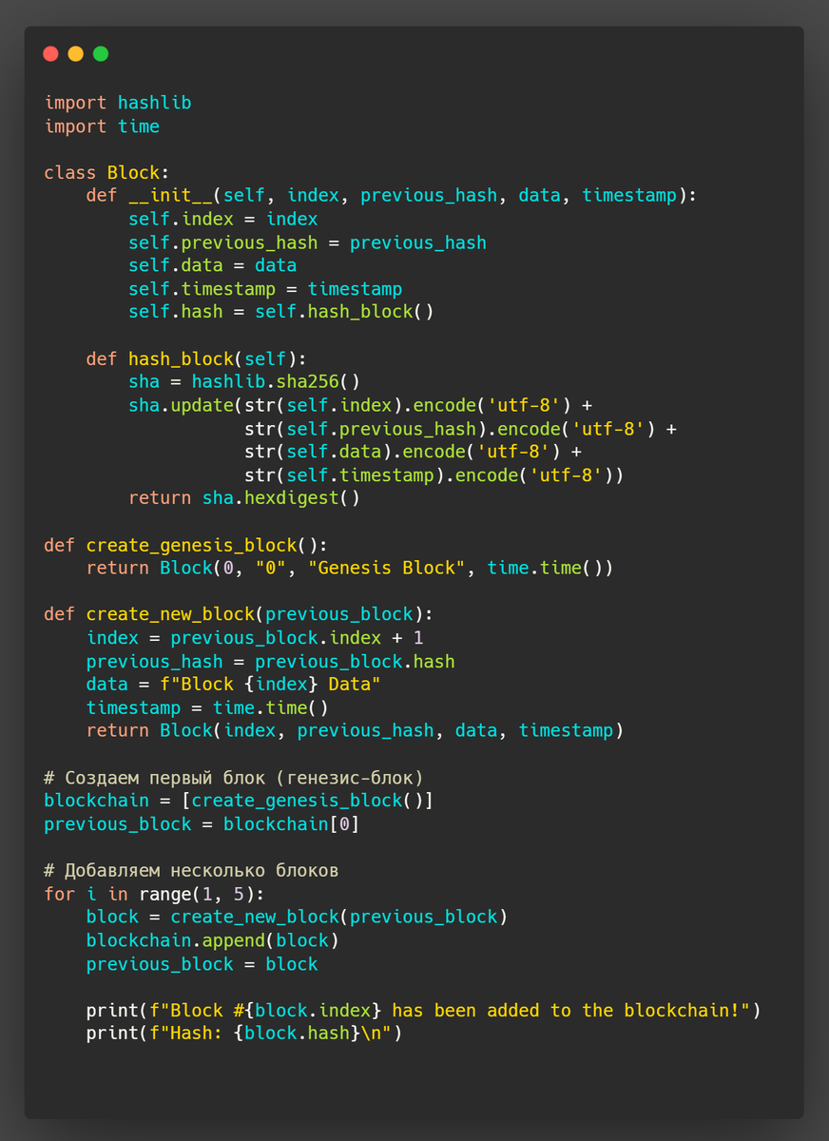Click the "return Block(index, previous_hash, data, timestamp)" line
Viewport: 829px width, 1141px height.
coord(356,731)
